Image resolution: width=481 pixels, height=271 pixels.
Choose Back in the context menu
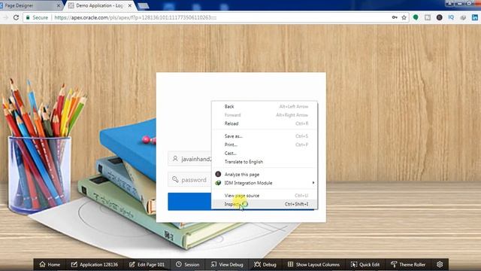(x=264, y=106)
